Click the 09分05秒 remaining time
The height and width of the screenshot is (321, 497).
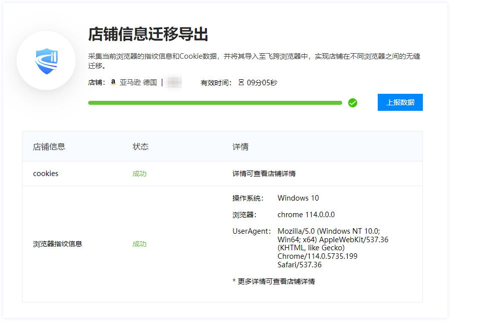coord(262,82)
